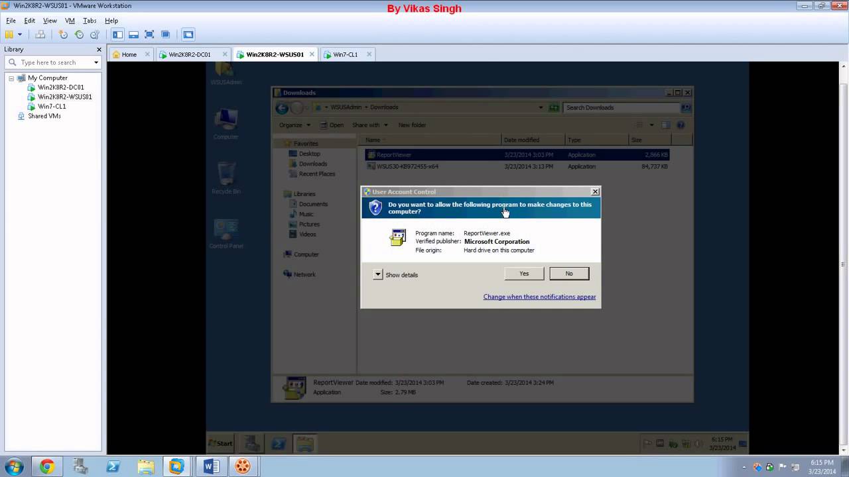Open File Explorer from host taskbar
849x477 pixels.
145,467
